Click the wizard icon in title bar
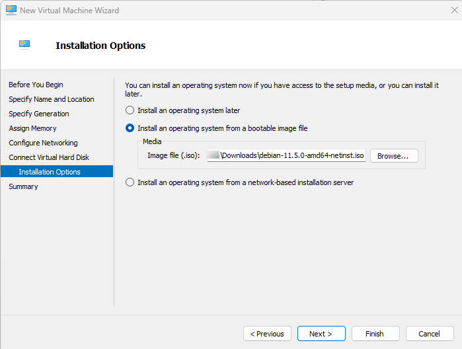Screen dimensions: 462x349 tap(11, 10)
